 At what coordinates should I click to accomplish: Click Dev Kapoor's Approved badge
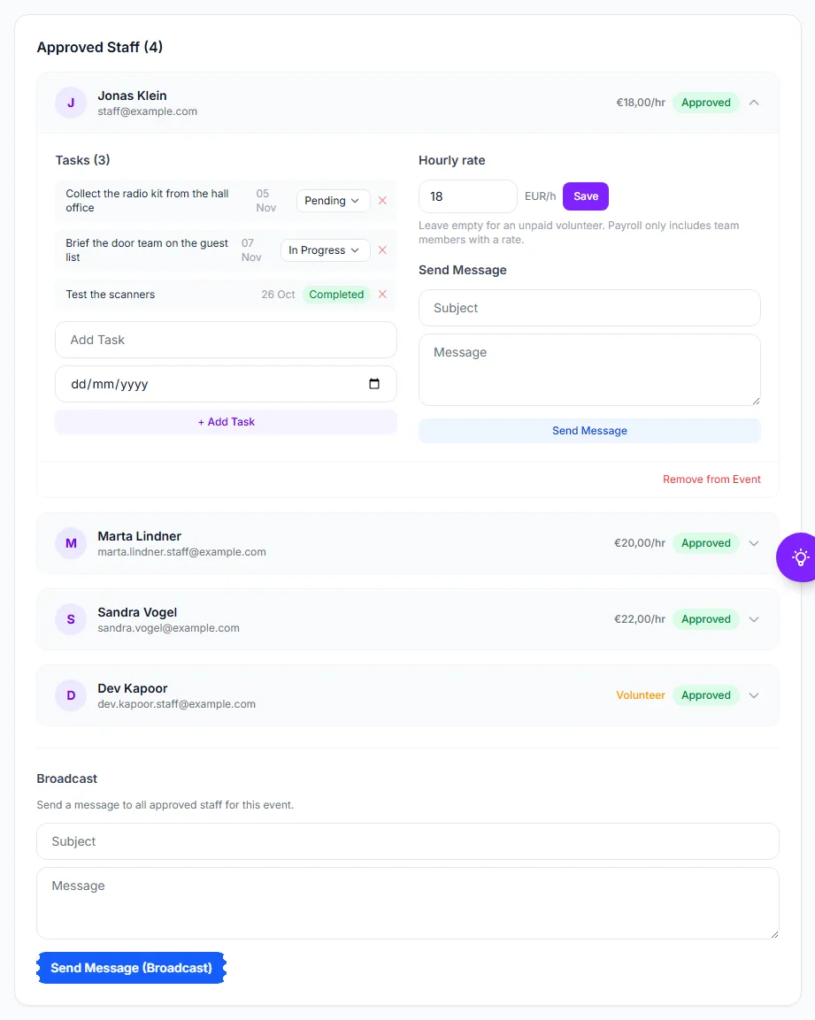pos(705,695)
